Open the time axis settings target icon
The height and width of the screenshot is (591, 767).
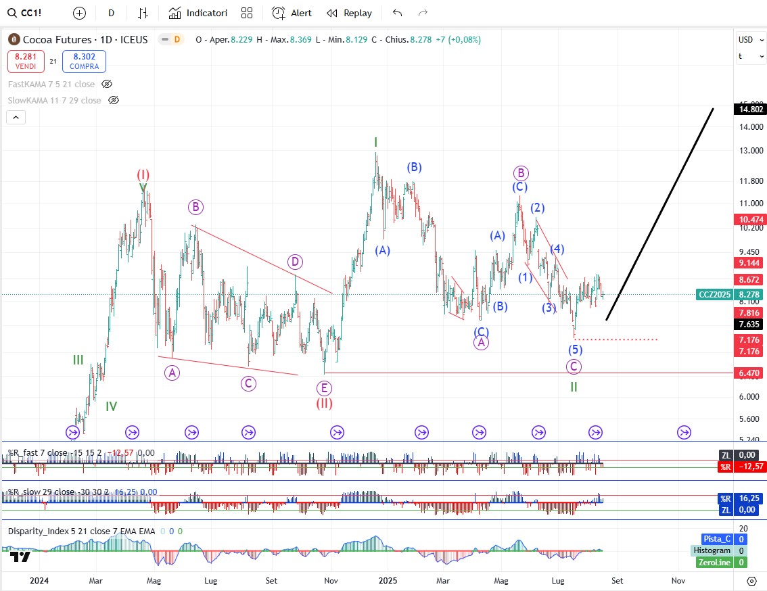(751, 580)
